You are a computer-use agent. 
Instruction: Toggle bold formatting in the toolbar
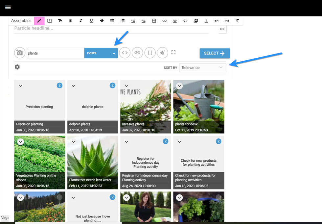(x=70, y=21)
